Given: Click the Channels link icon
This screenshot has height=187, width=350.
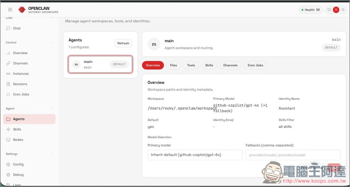Looking at the screenshot, I should (8, 63).
